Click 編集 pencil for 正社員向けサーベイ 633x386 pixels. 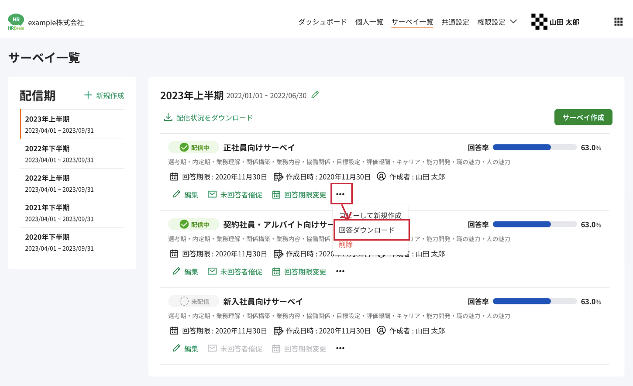coord(176,194)
